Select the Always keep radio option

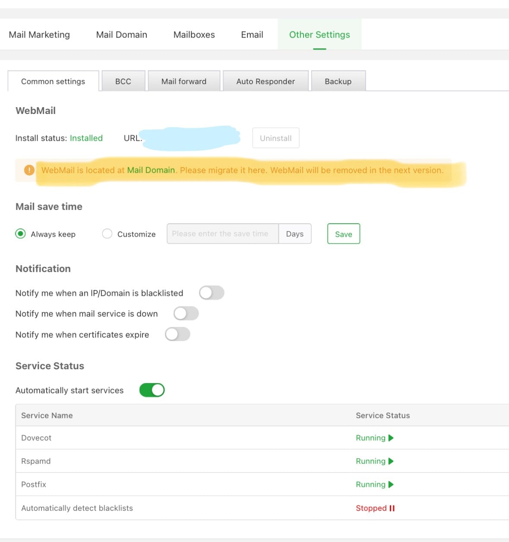point(20,234)
